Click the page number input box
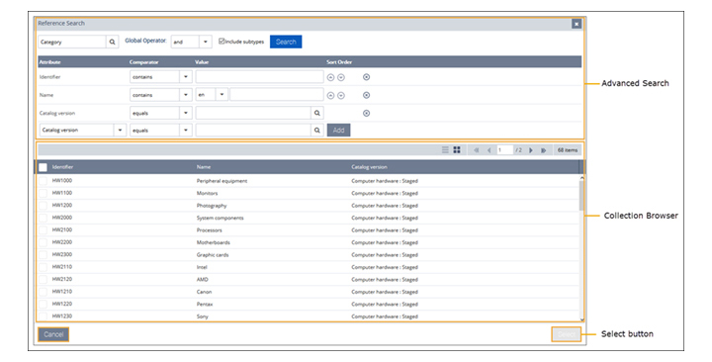 [x=504, y=150]
